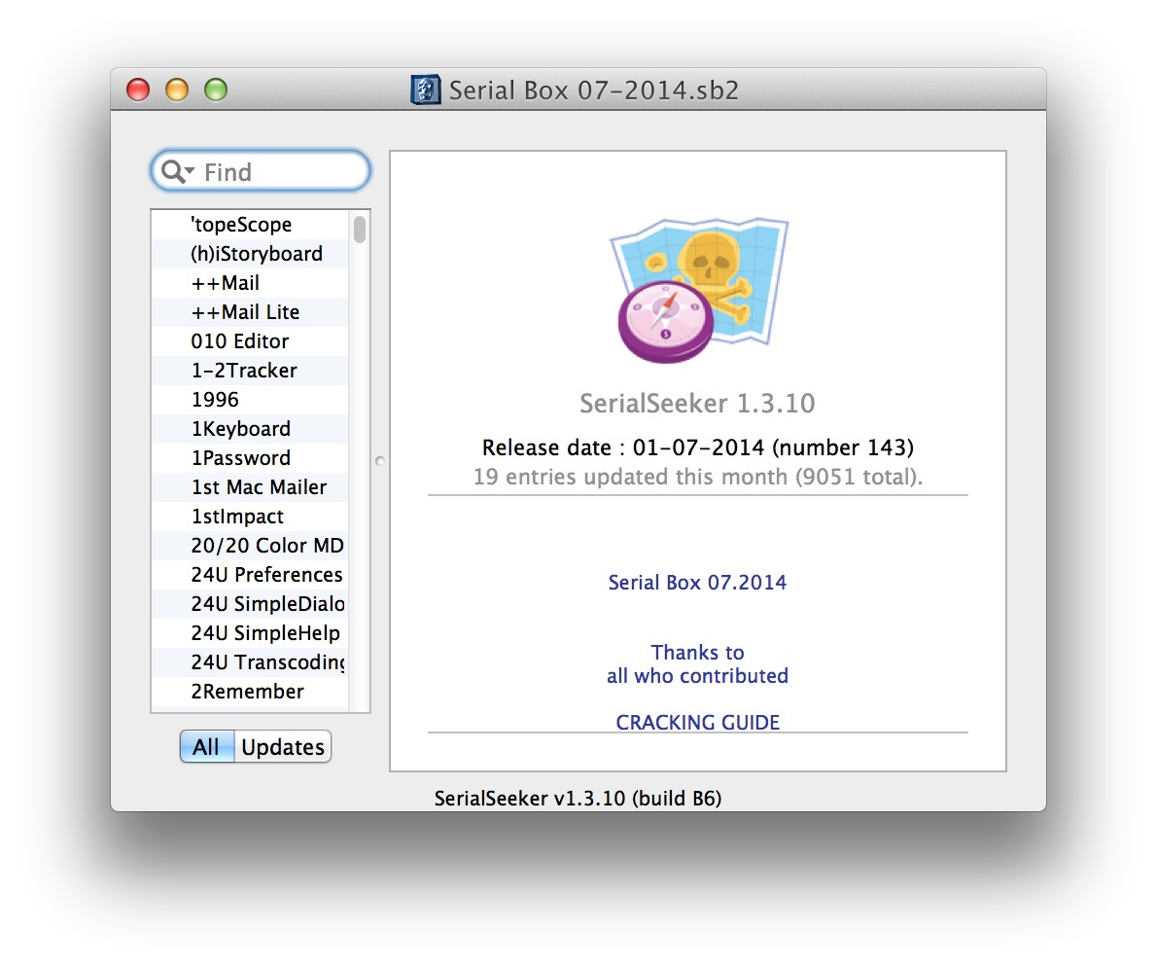Image resolution: width=1157 pixels, height=965 pixels.
Task: Click the Serial Box document icon in title bar
Action: click(x=426, y=90)
